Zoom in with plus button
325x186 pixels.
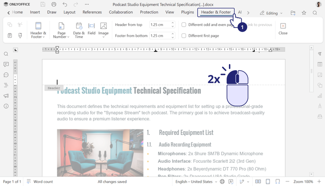click(x=319, y=182)
